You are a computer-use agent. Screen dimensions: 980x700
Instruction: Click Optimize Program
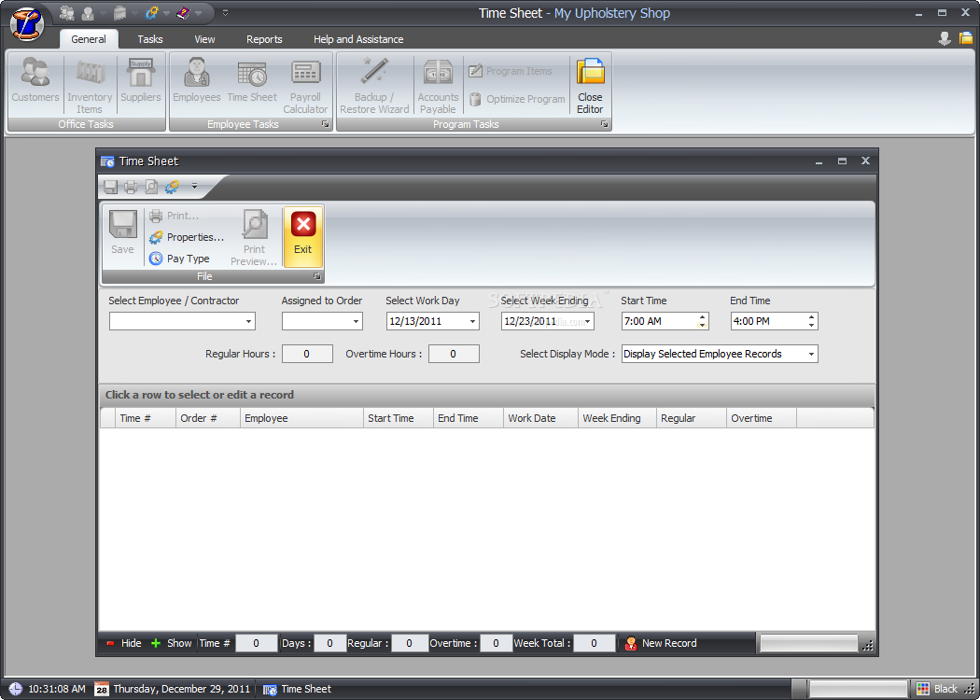point(517,99)
